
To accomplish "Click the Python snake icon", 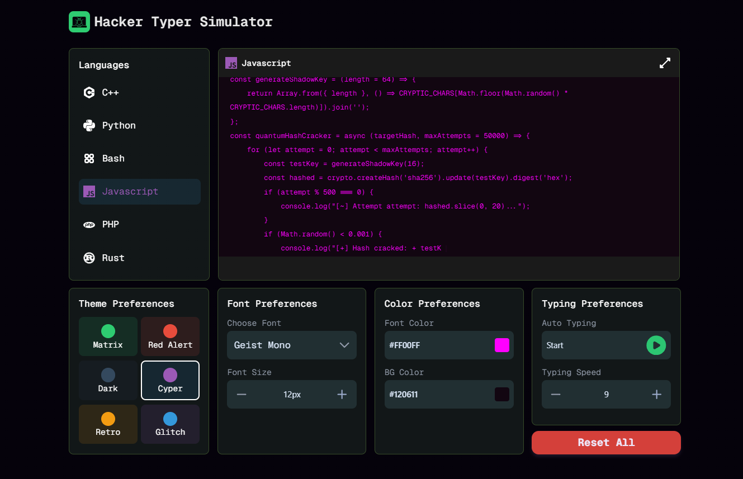I will pos(89,125).
